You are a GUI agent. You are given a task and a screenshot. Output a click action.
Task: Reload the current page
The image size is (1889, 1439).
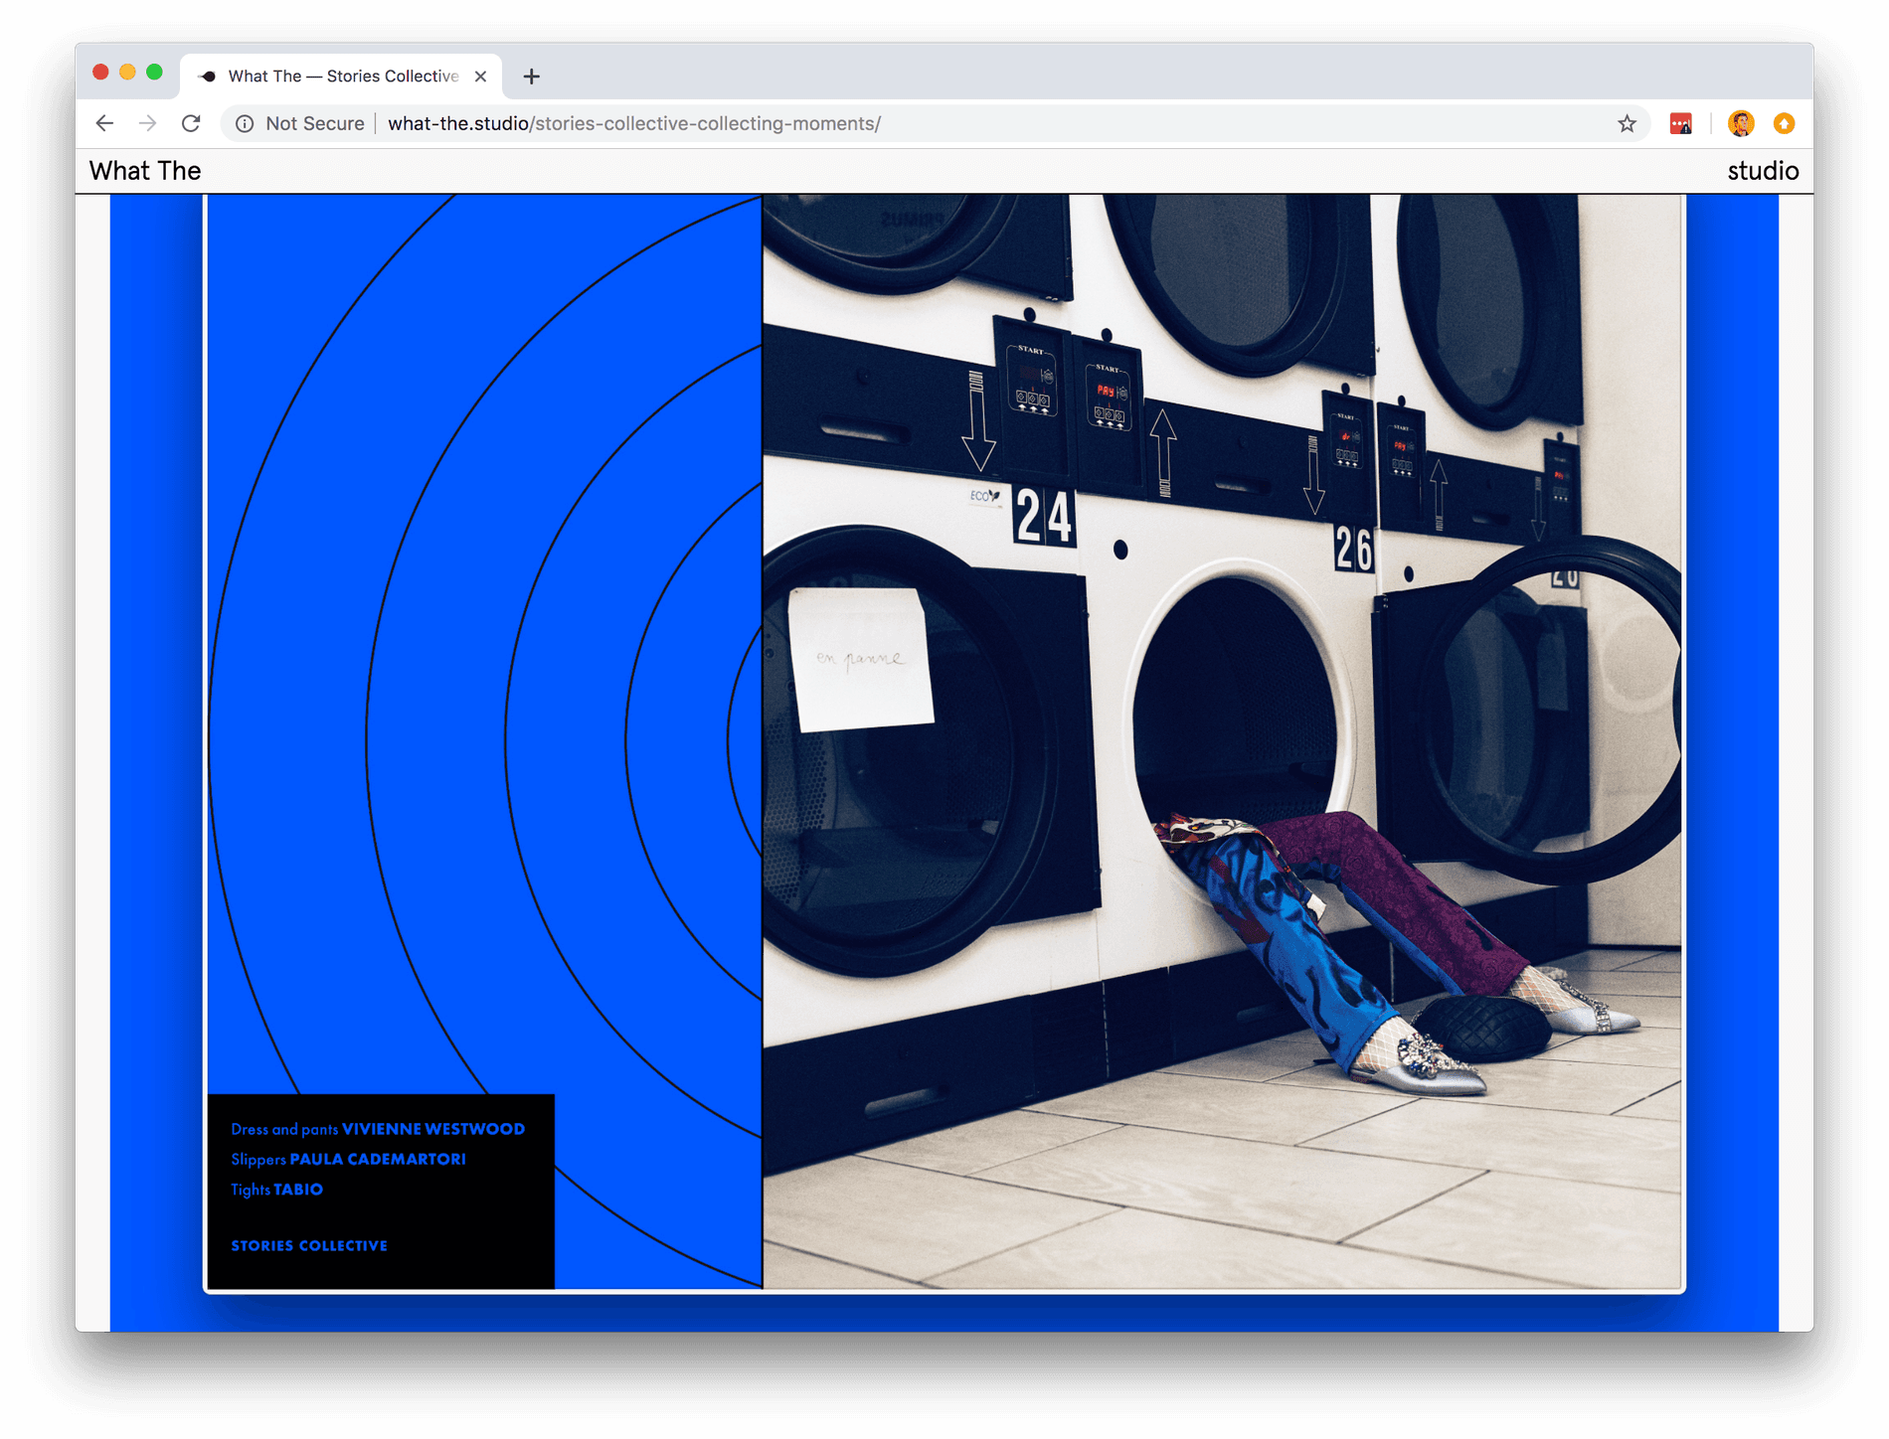(x=191, y=123)
